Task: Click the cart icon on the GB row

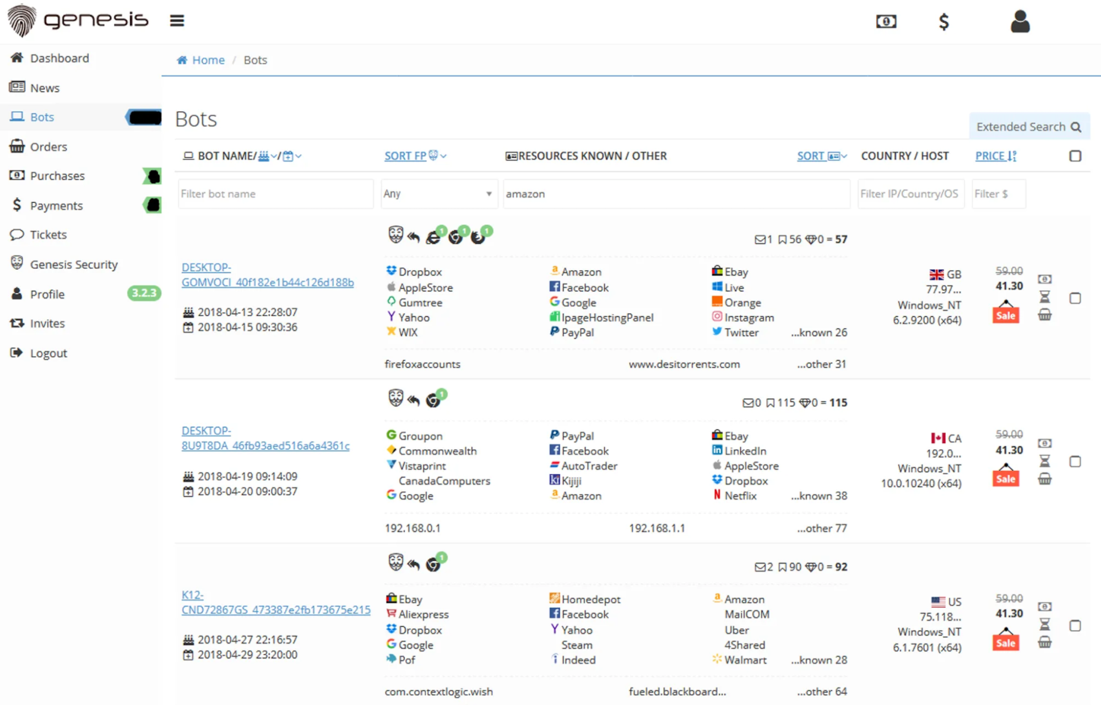Action: [x=1044, y=315]
